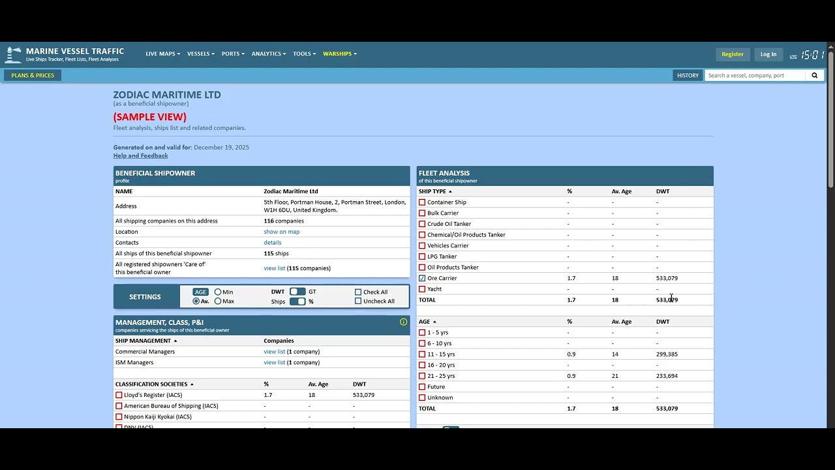Check the American Bureau of Shipping checkbox

(x=119, y=406)
